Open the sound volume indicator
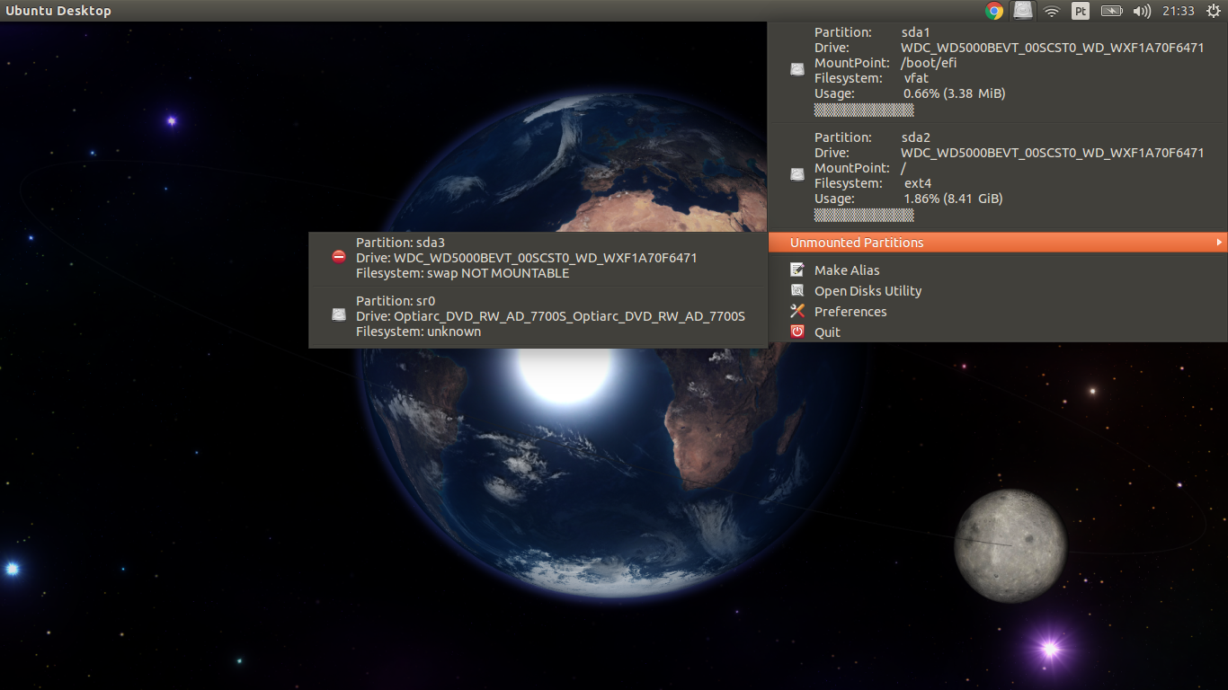The width and height of the screenshot is (1228, 690). pyautogui.click(x=1142, y=11)
